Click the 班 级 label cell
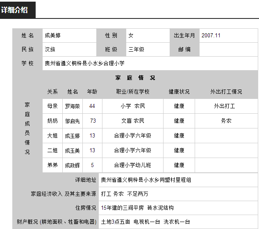The width and height of the screenshot is (259, 229). pyautogui.click(x=111, y=49)
